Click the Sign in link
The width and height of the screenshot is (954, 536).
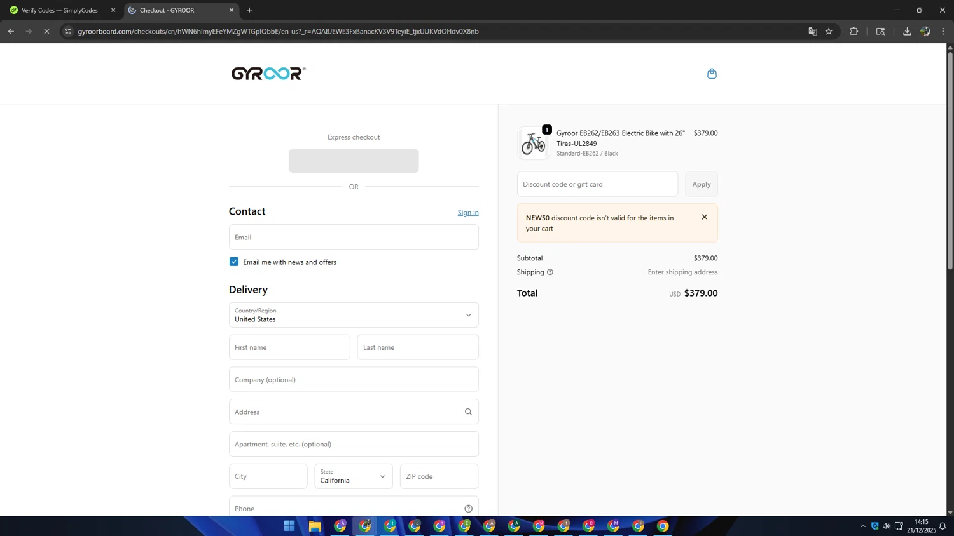pyautogui.click(x=468, y=213)
